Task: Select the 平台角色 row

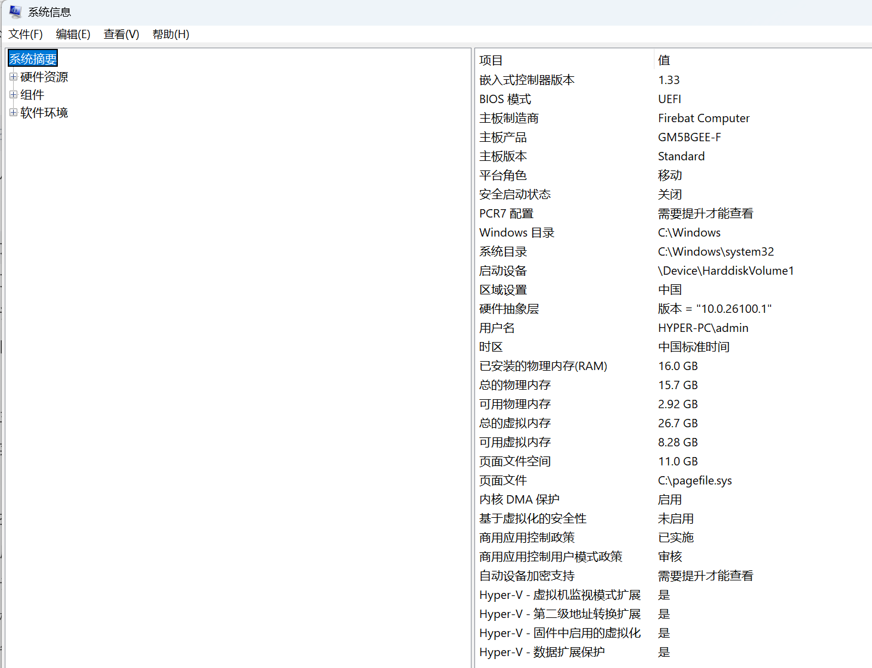Action: coord(674,175)
